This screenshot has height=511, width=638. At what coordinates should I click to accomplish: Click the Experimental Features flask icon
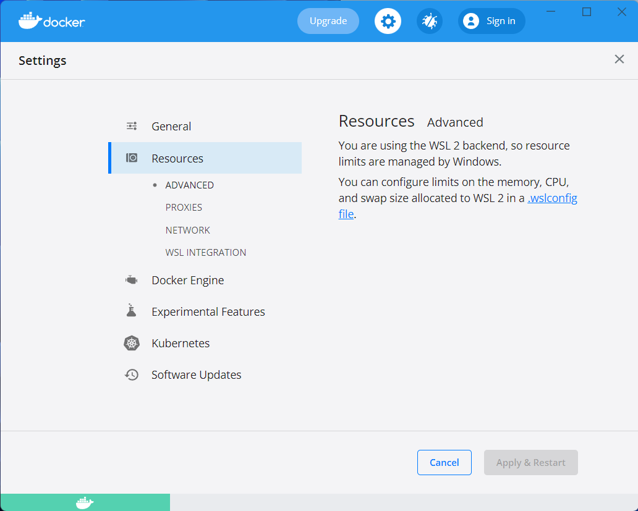click(x=131, y=311)
